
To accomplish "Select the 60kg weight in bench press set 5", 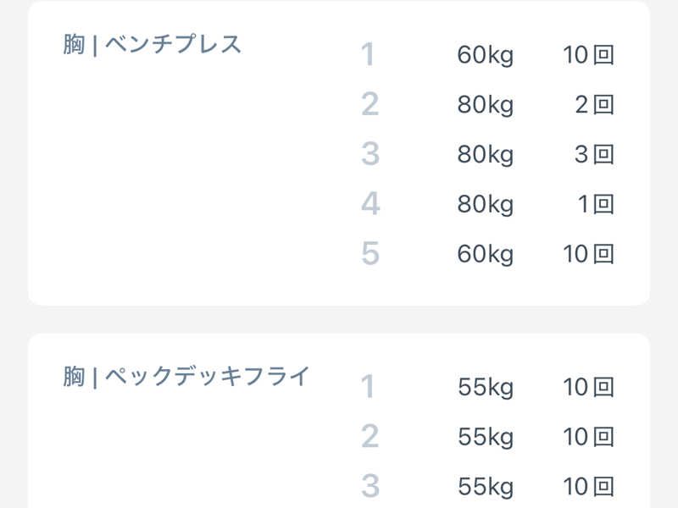I will [486, 254].
